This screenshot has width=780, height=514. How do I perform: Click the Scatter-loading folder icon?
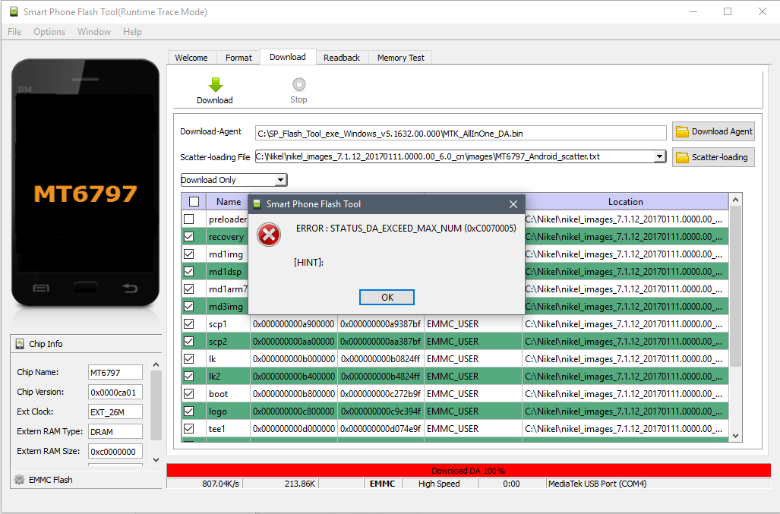pos(682,157)
